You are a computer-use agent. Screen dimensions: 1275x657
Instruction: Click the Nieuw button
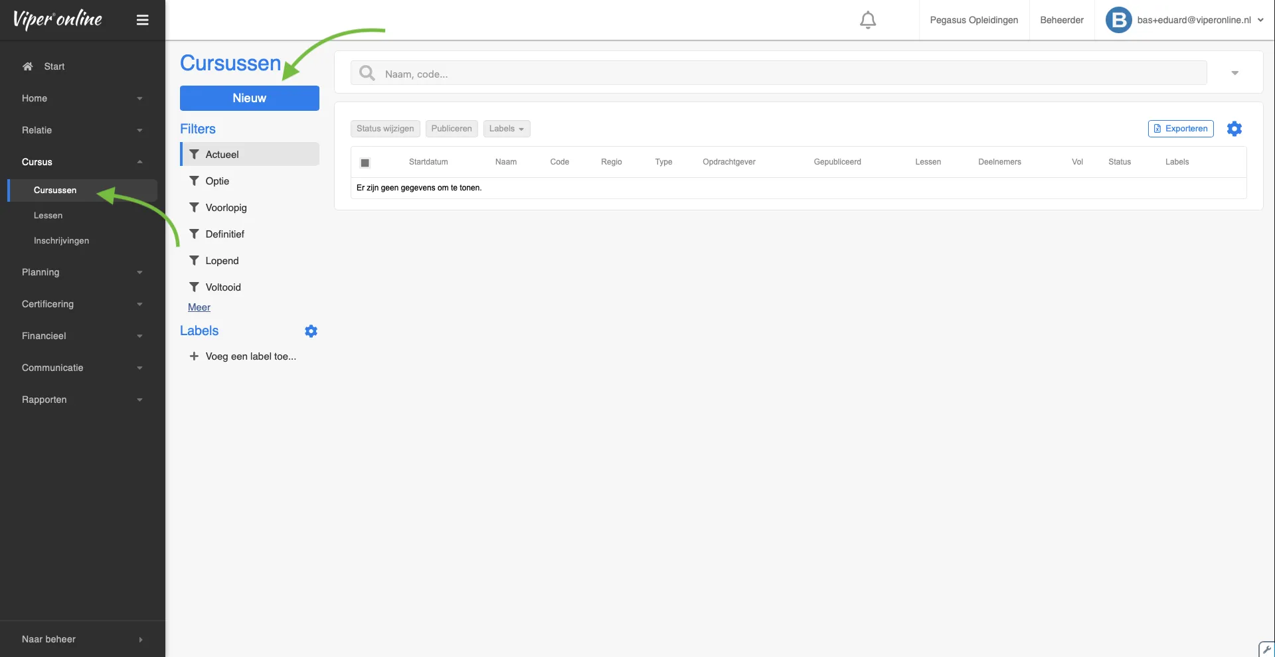pos(249,98)
